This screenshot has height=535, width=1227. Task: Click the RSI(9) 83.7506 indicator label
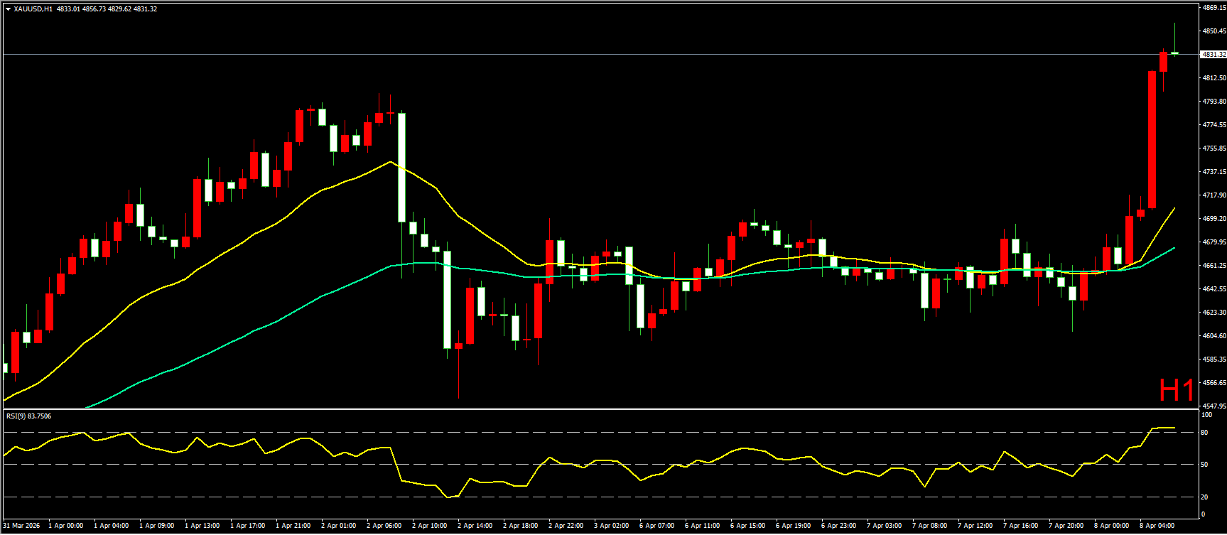28,416
